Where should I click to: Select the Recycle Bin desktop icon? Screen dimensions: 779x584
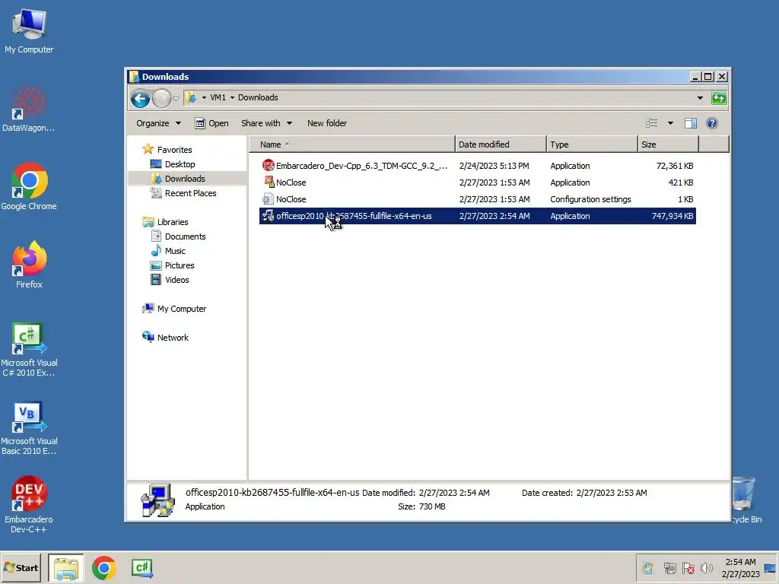746,500
